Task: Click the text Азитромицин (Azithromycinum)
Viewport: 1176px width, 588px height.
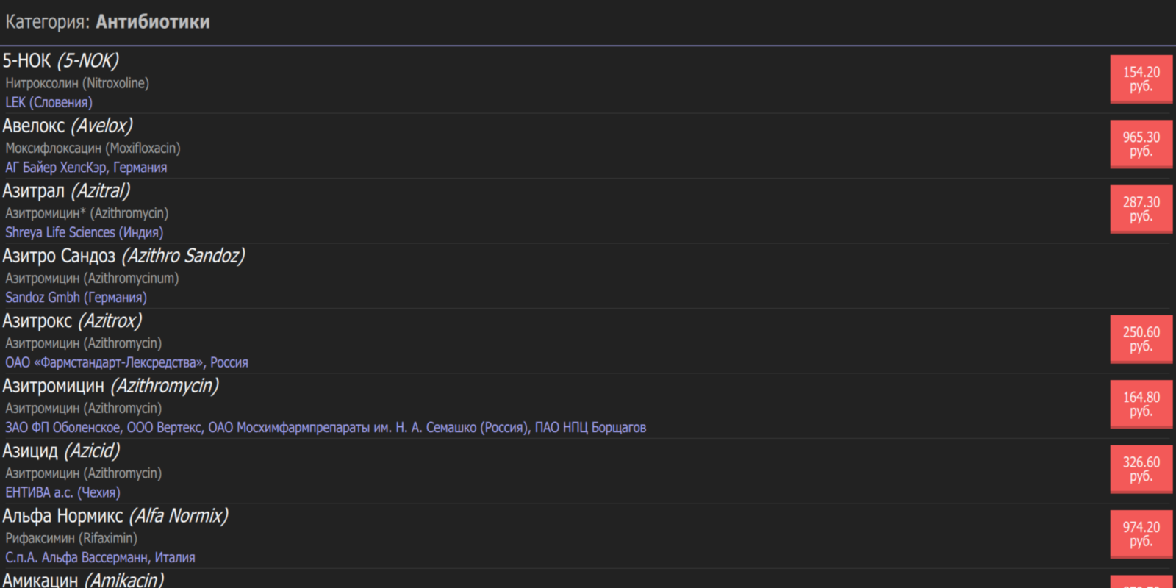Action: pos(92,279)
